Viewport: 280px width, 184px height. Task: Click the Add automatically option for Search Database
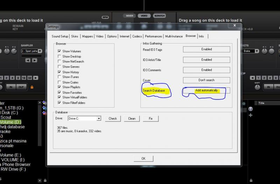click(206, 91)
